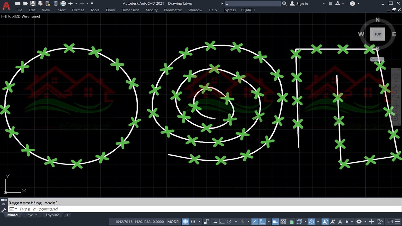
Task: Click the TOP face of the ViewCube
Action: [378, 34]
